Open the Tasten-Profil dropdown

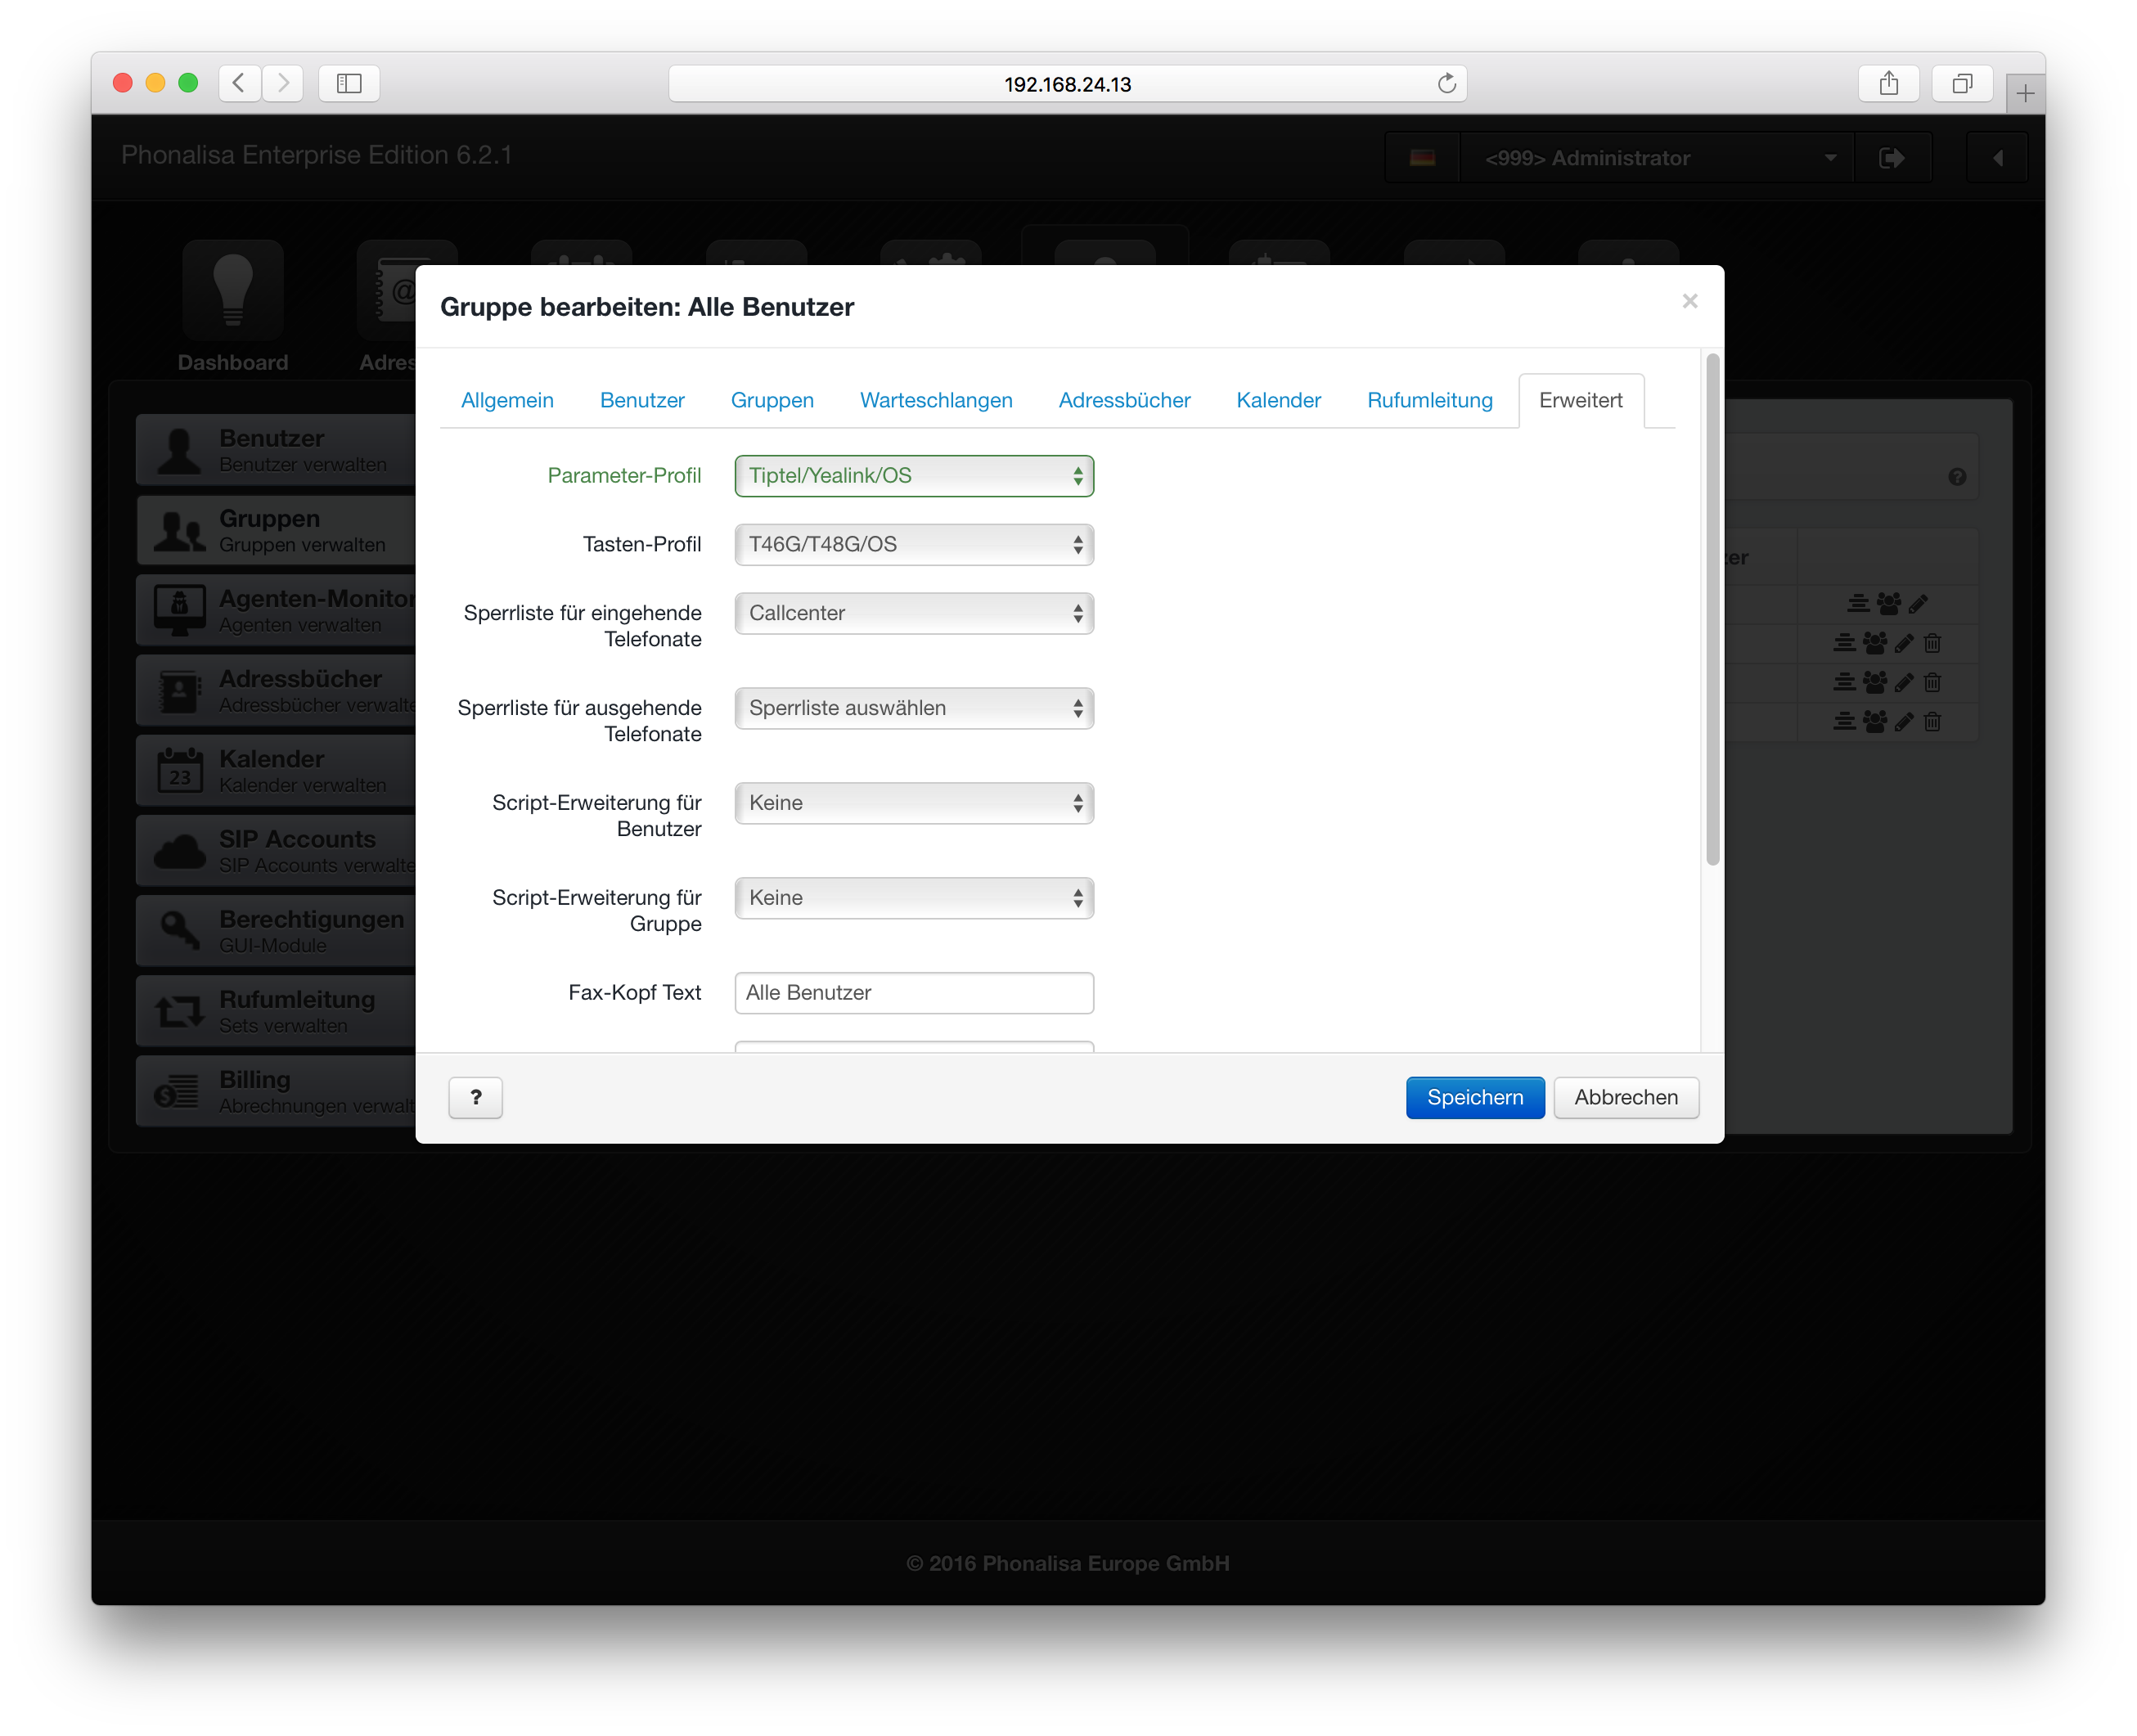pyautogui.click(x=913, y=545)
